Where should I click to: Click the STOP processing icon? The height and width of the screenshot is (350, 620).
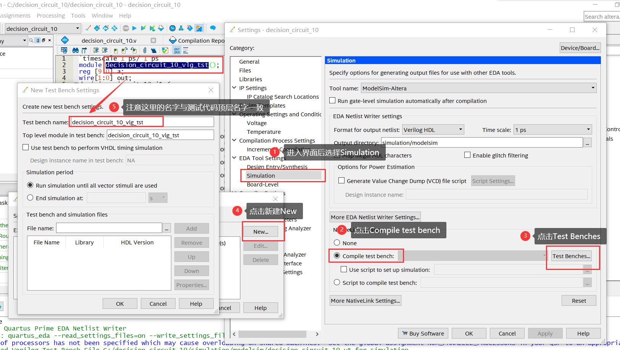coord(126,28)
